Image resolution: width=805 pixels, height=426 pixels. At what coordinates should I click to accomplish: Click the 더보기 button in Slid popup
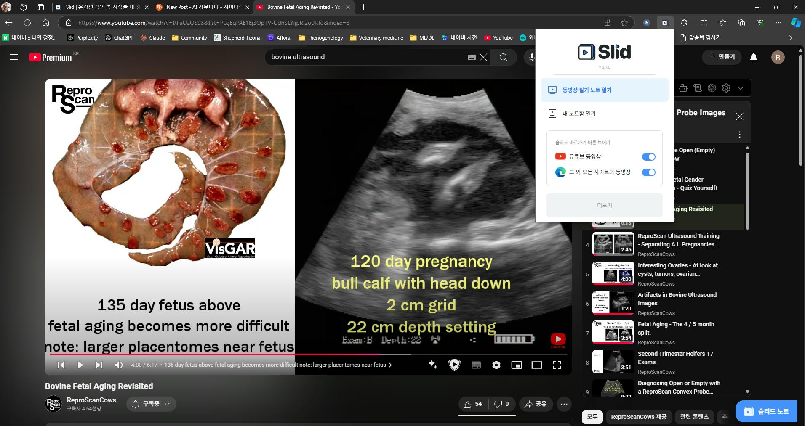tap(604, 205)
